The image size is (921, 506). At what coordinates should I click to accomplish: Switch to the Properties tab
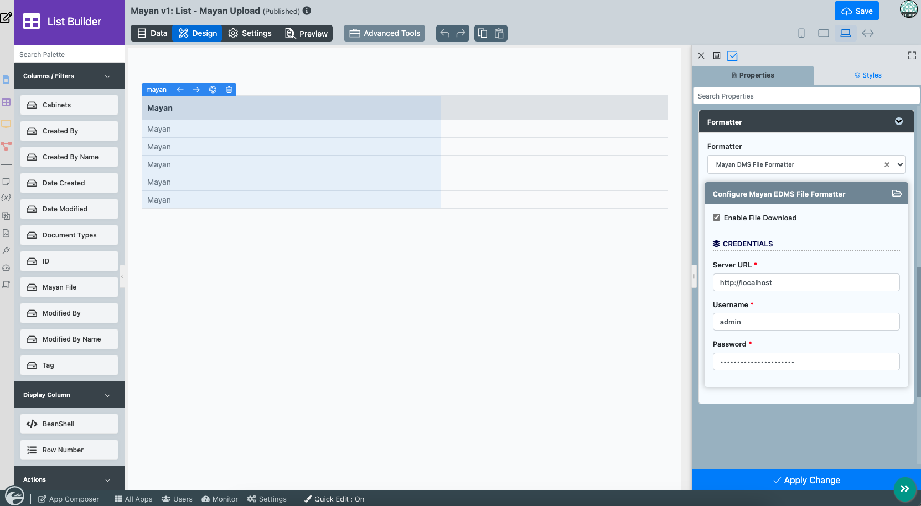point(753,75)
